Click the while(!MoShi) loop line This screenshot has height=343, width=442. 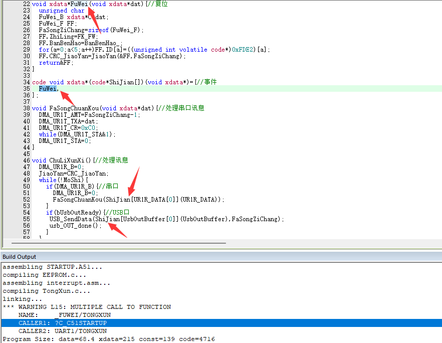(64, 180)
